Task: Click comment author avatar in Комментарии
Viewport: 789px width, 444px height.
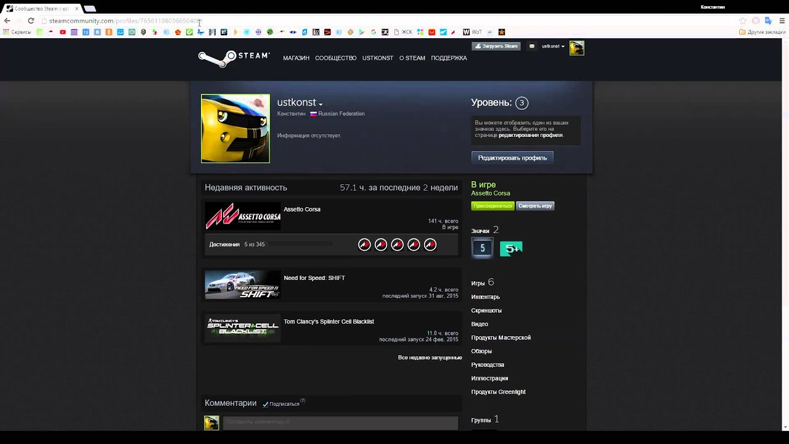Action: tap(211, 422)
